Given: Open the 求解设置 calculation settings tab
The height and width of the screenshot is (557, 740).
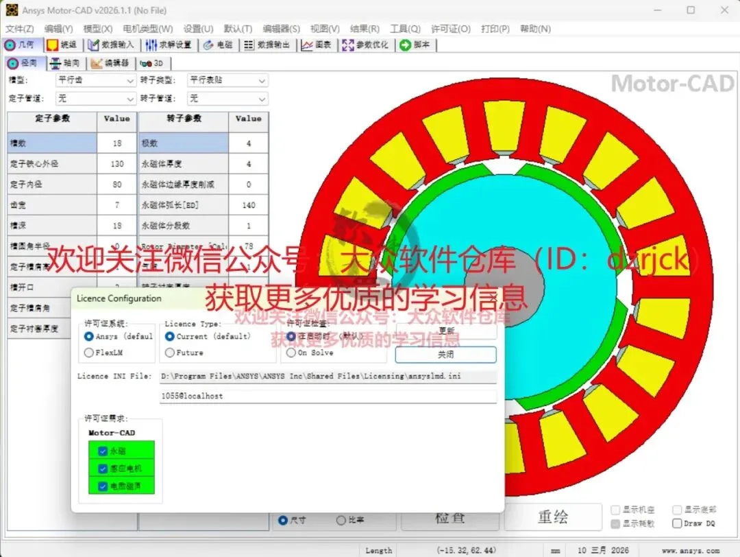Looking at the screenshot, I should point(169,45).
